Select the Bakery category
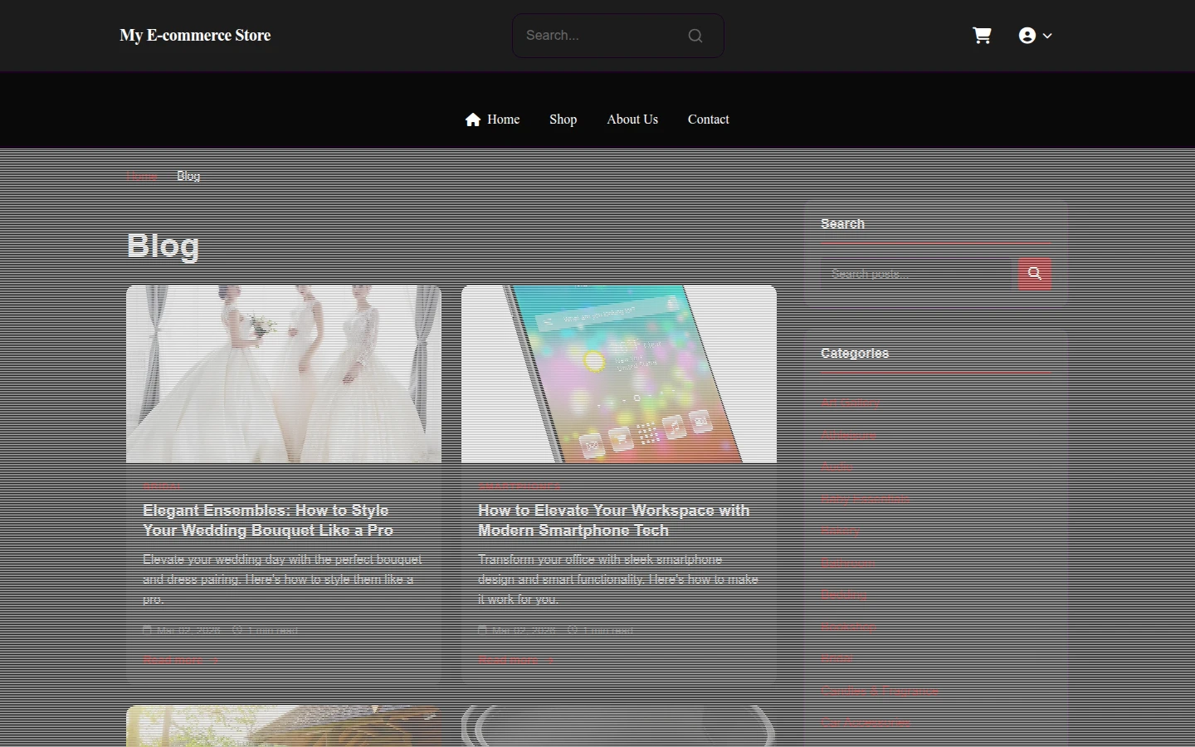This screenshot has width=1195, height=747. 840,531
